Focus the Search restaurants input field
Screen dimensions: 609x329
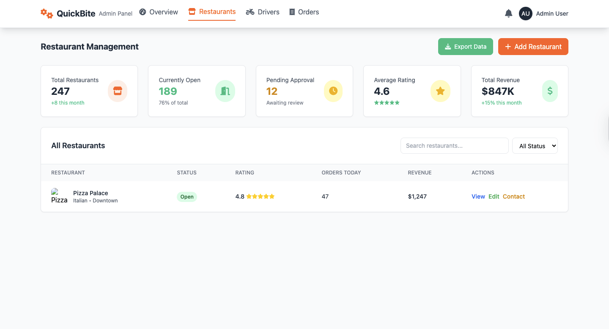[x=454, y=146]
